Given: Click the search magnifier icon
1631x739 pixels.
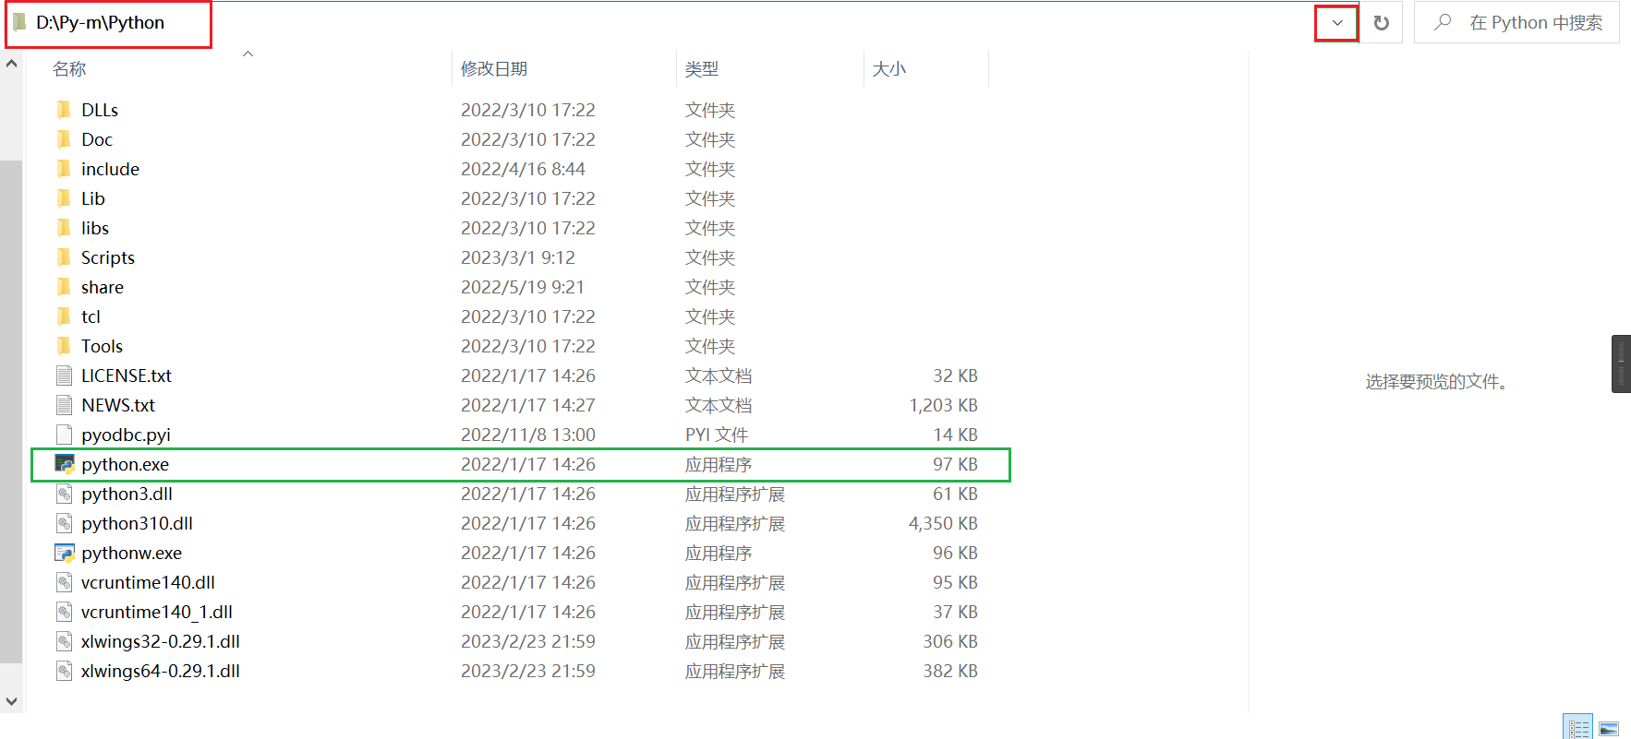Looking at the screenshot, I should point(1443,22).
